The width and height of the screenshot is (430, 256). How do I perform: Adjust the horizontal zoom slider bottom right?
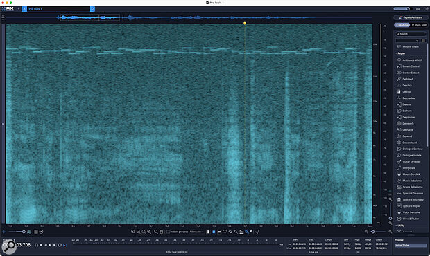tap(378, 232)
